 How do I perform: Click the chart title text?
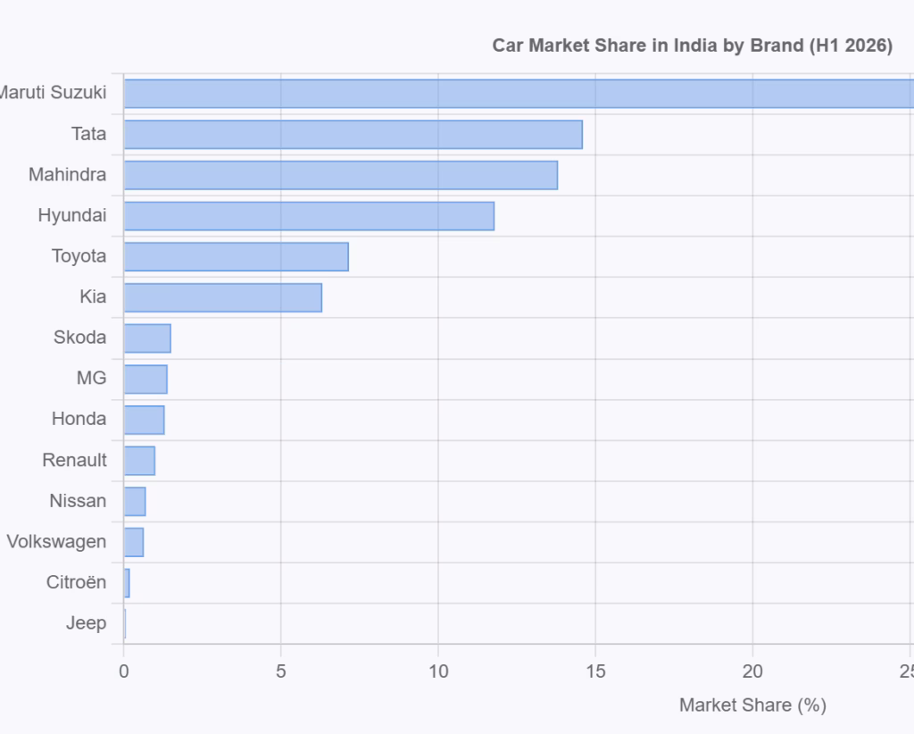tap(693, 46)
